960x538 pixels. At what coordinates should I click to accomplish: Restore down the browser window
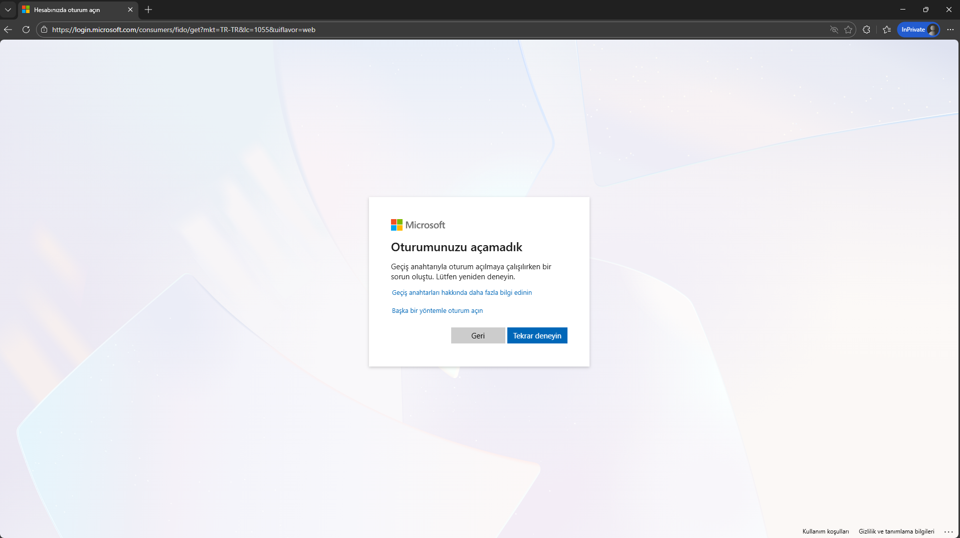coord(926,10)
